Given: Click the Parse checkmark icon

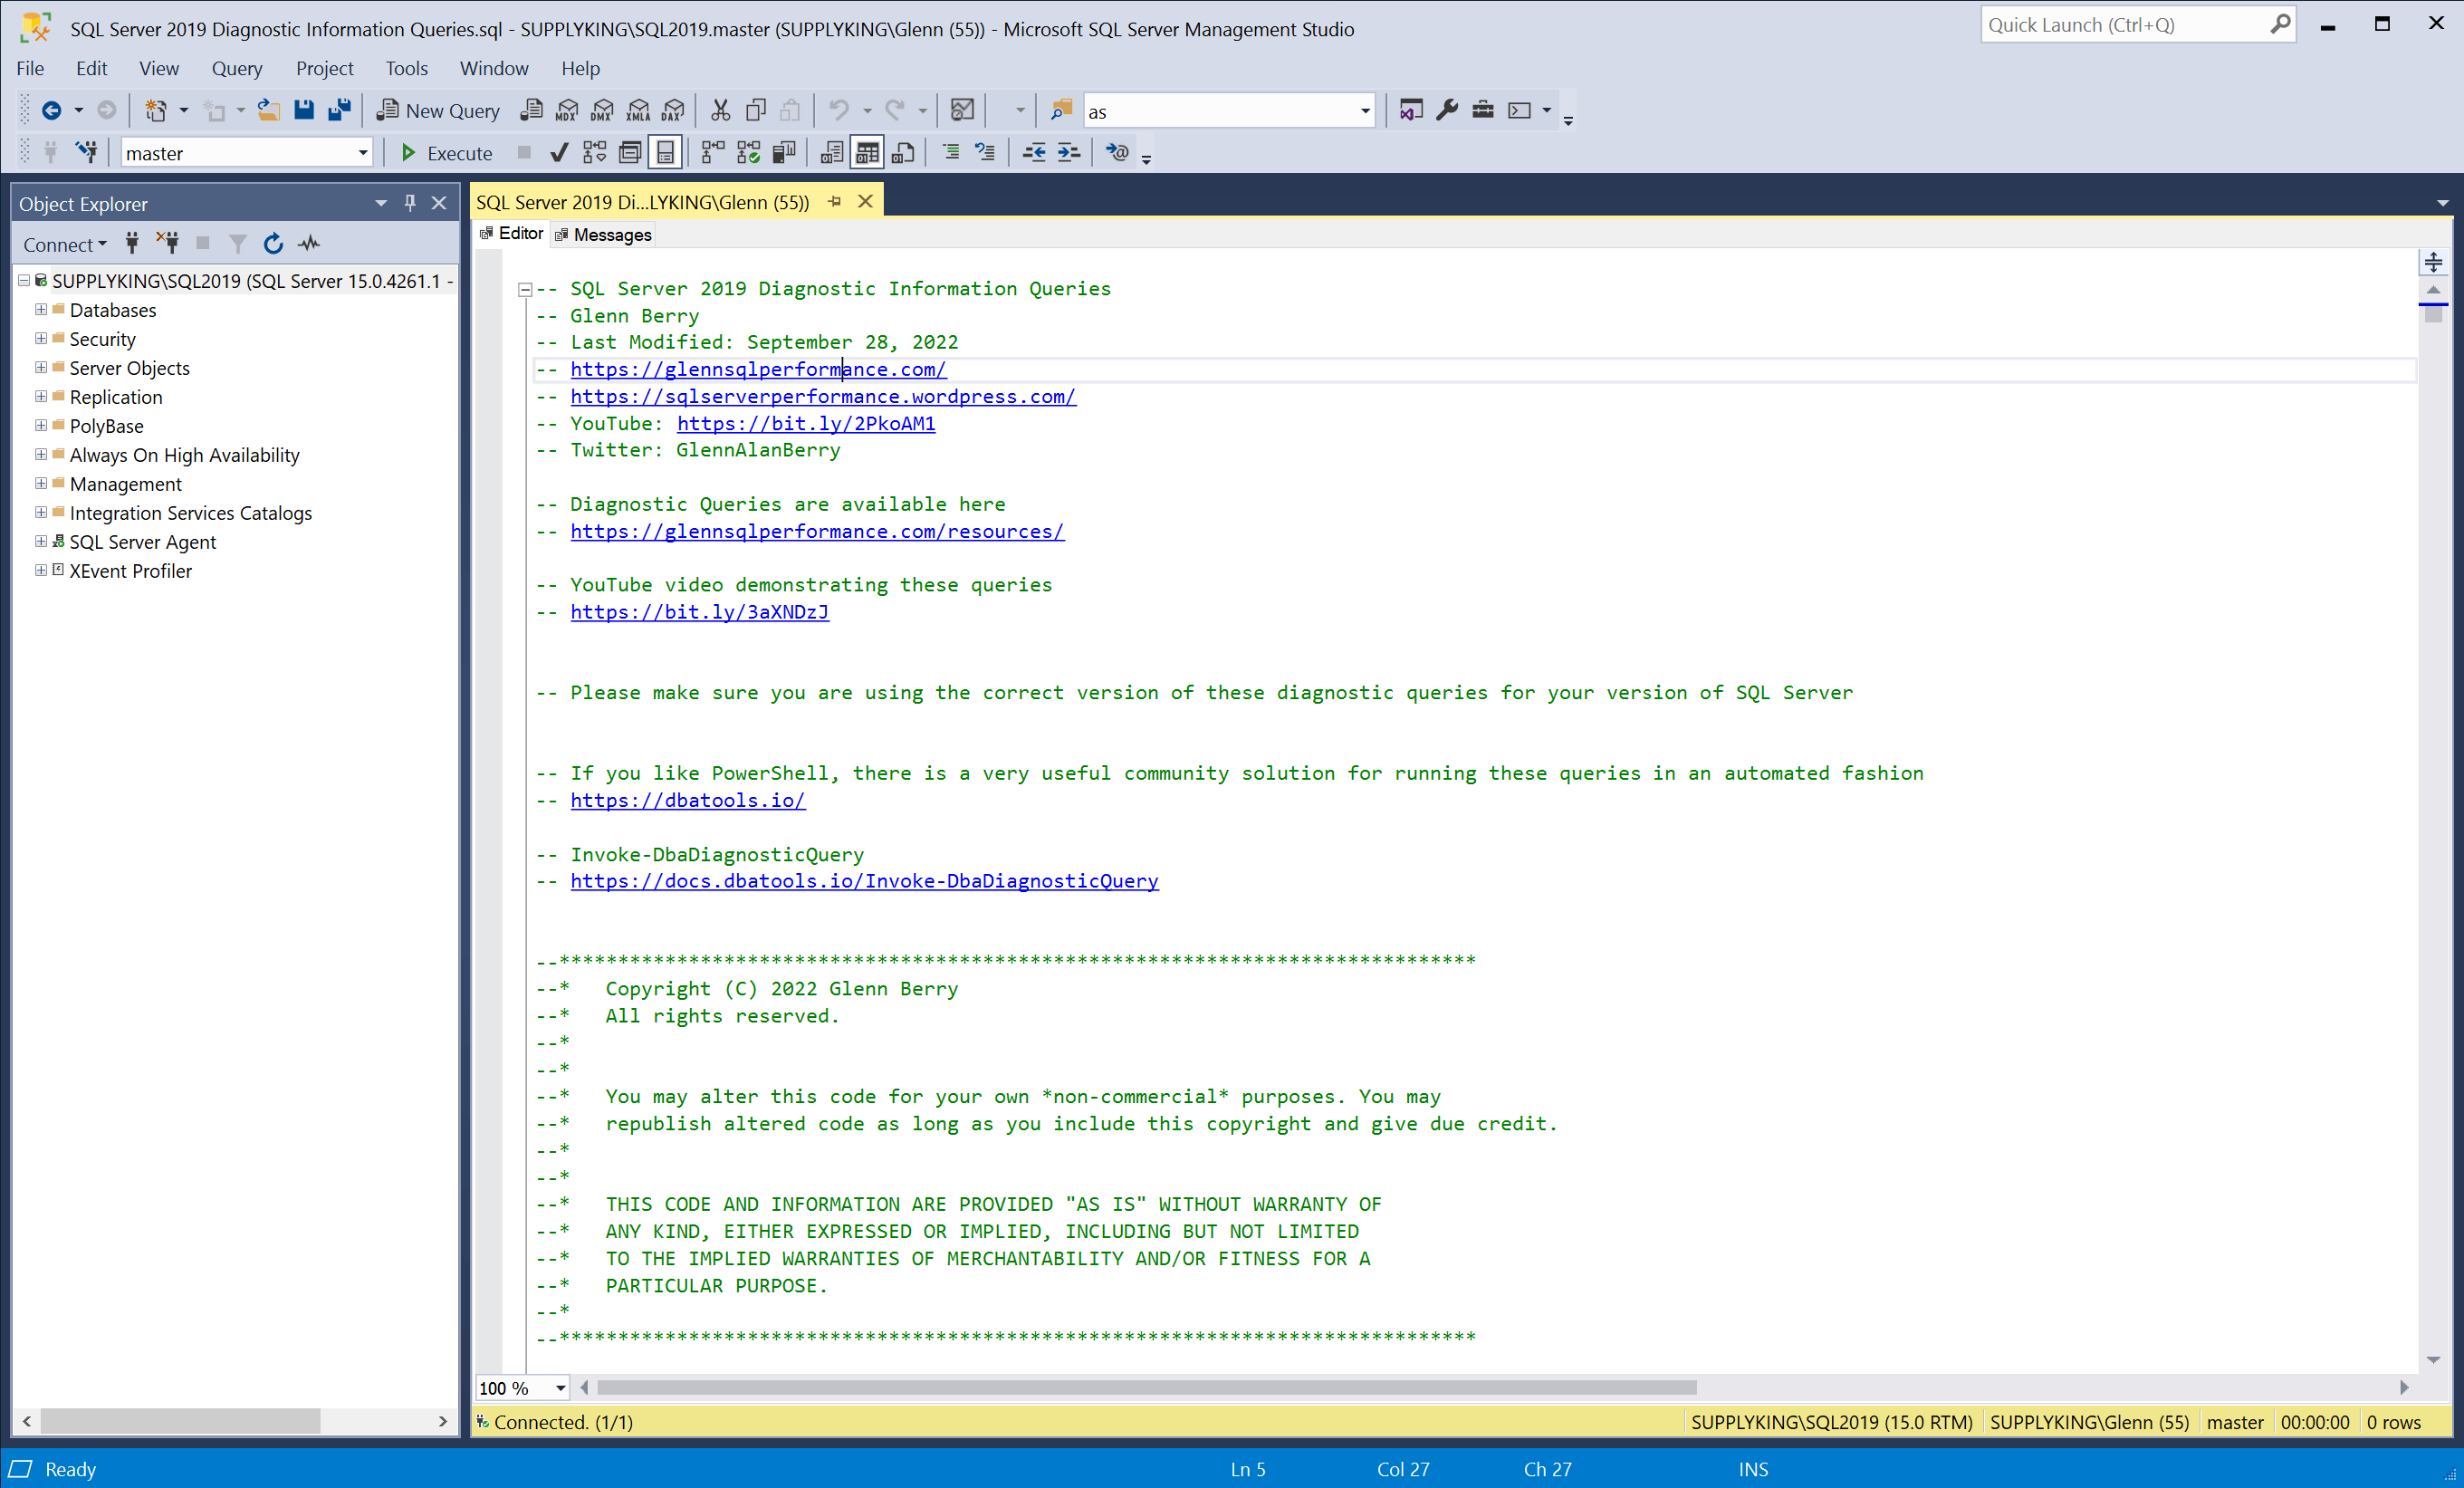Looking at the screenshot, I should pyautogui.click(x=559, y=153).
